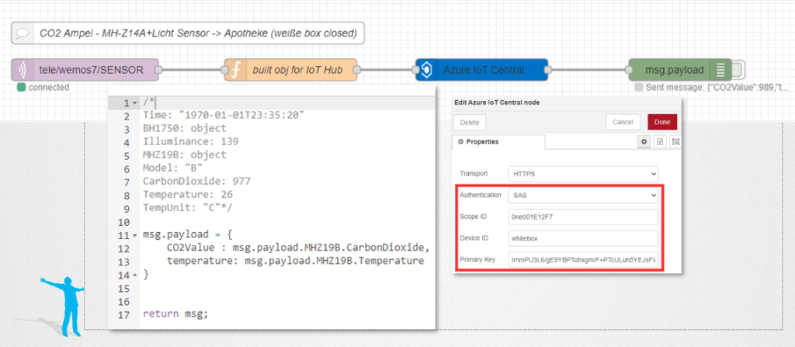Screen dimensions: 795x347
Task: Click the input port of the msg.payload node
Action: 629,70
